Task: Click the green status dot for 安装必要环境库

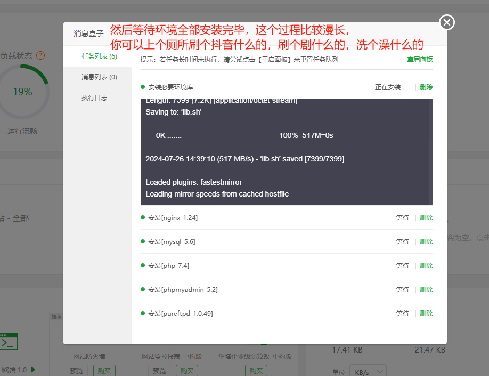Action: pos(143,87)
